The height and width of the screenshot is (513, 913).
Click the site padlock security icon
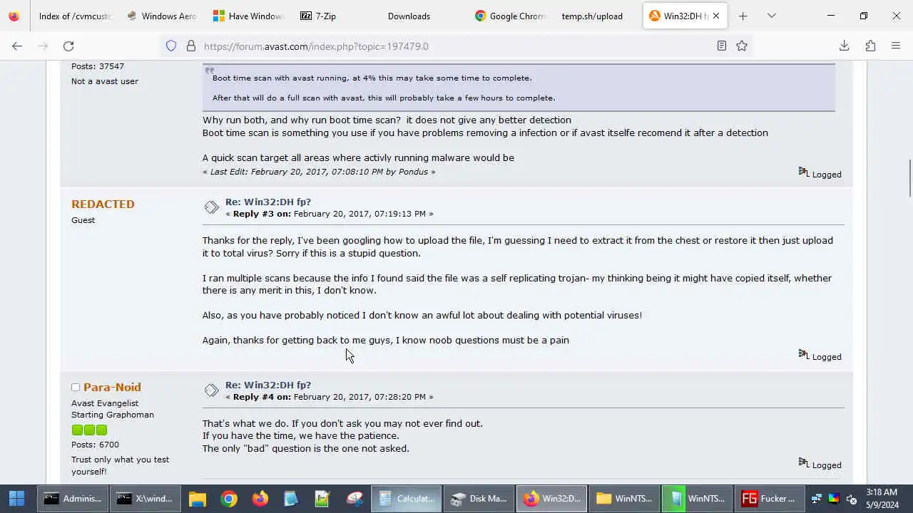190,46
